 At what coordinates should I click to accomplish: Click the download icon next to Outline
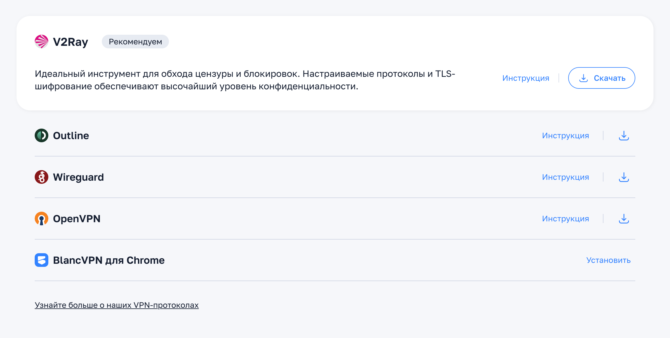[x=624, y=135]
